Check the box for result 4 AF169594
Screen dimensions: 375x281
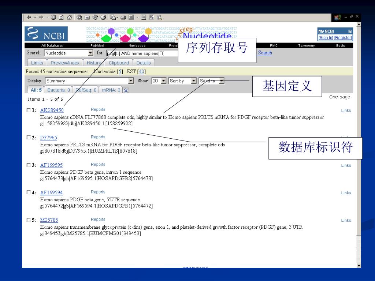pyautogui.click(x=29, y=192)
